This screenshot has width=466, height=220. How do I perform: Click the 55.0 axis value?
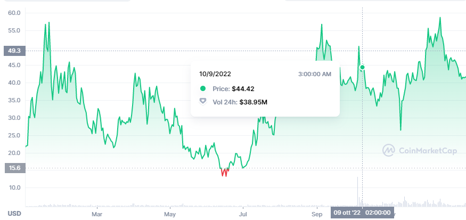point(14,30)
